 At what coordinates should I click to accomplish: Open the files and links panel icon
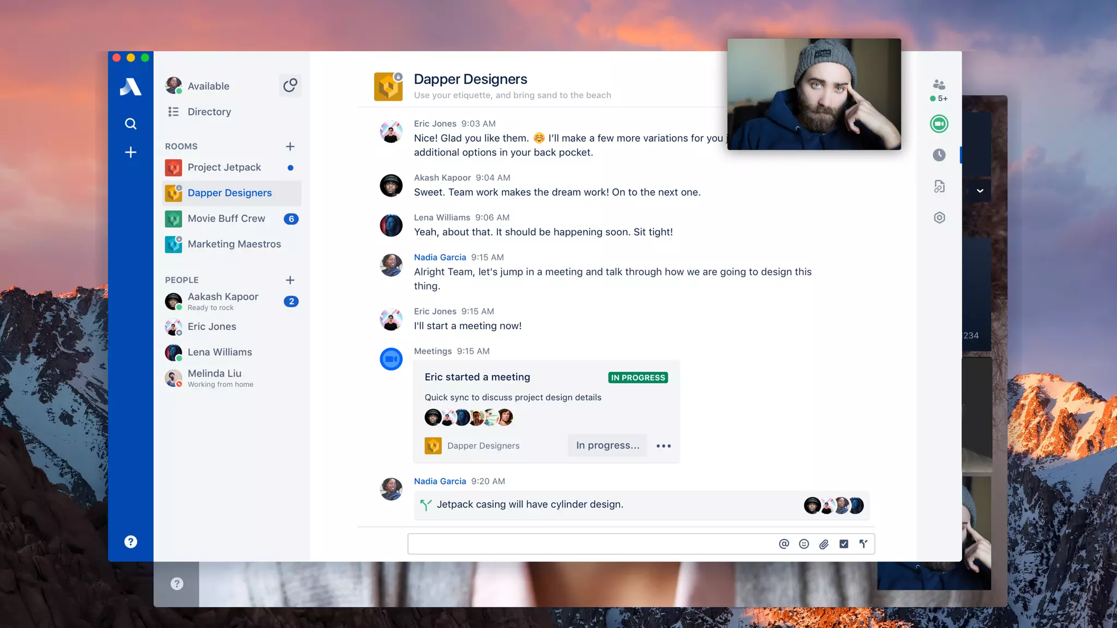[x=939, y=186]
